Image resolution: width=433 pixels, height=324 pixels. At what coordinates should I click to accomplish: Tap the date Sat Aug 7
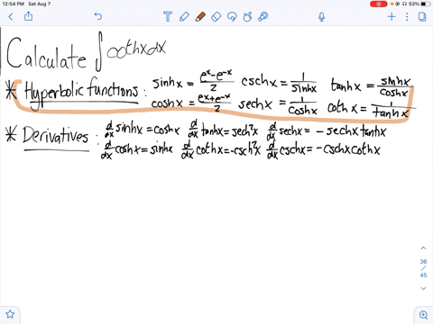pyautogui.click(x=40, y=4)
